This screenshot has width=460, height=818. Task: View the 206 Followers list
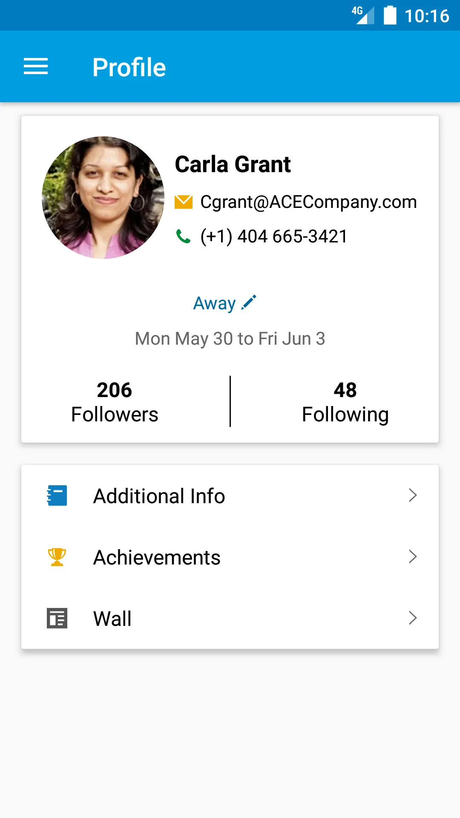[115, 402]
